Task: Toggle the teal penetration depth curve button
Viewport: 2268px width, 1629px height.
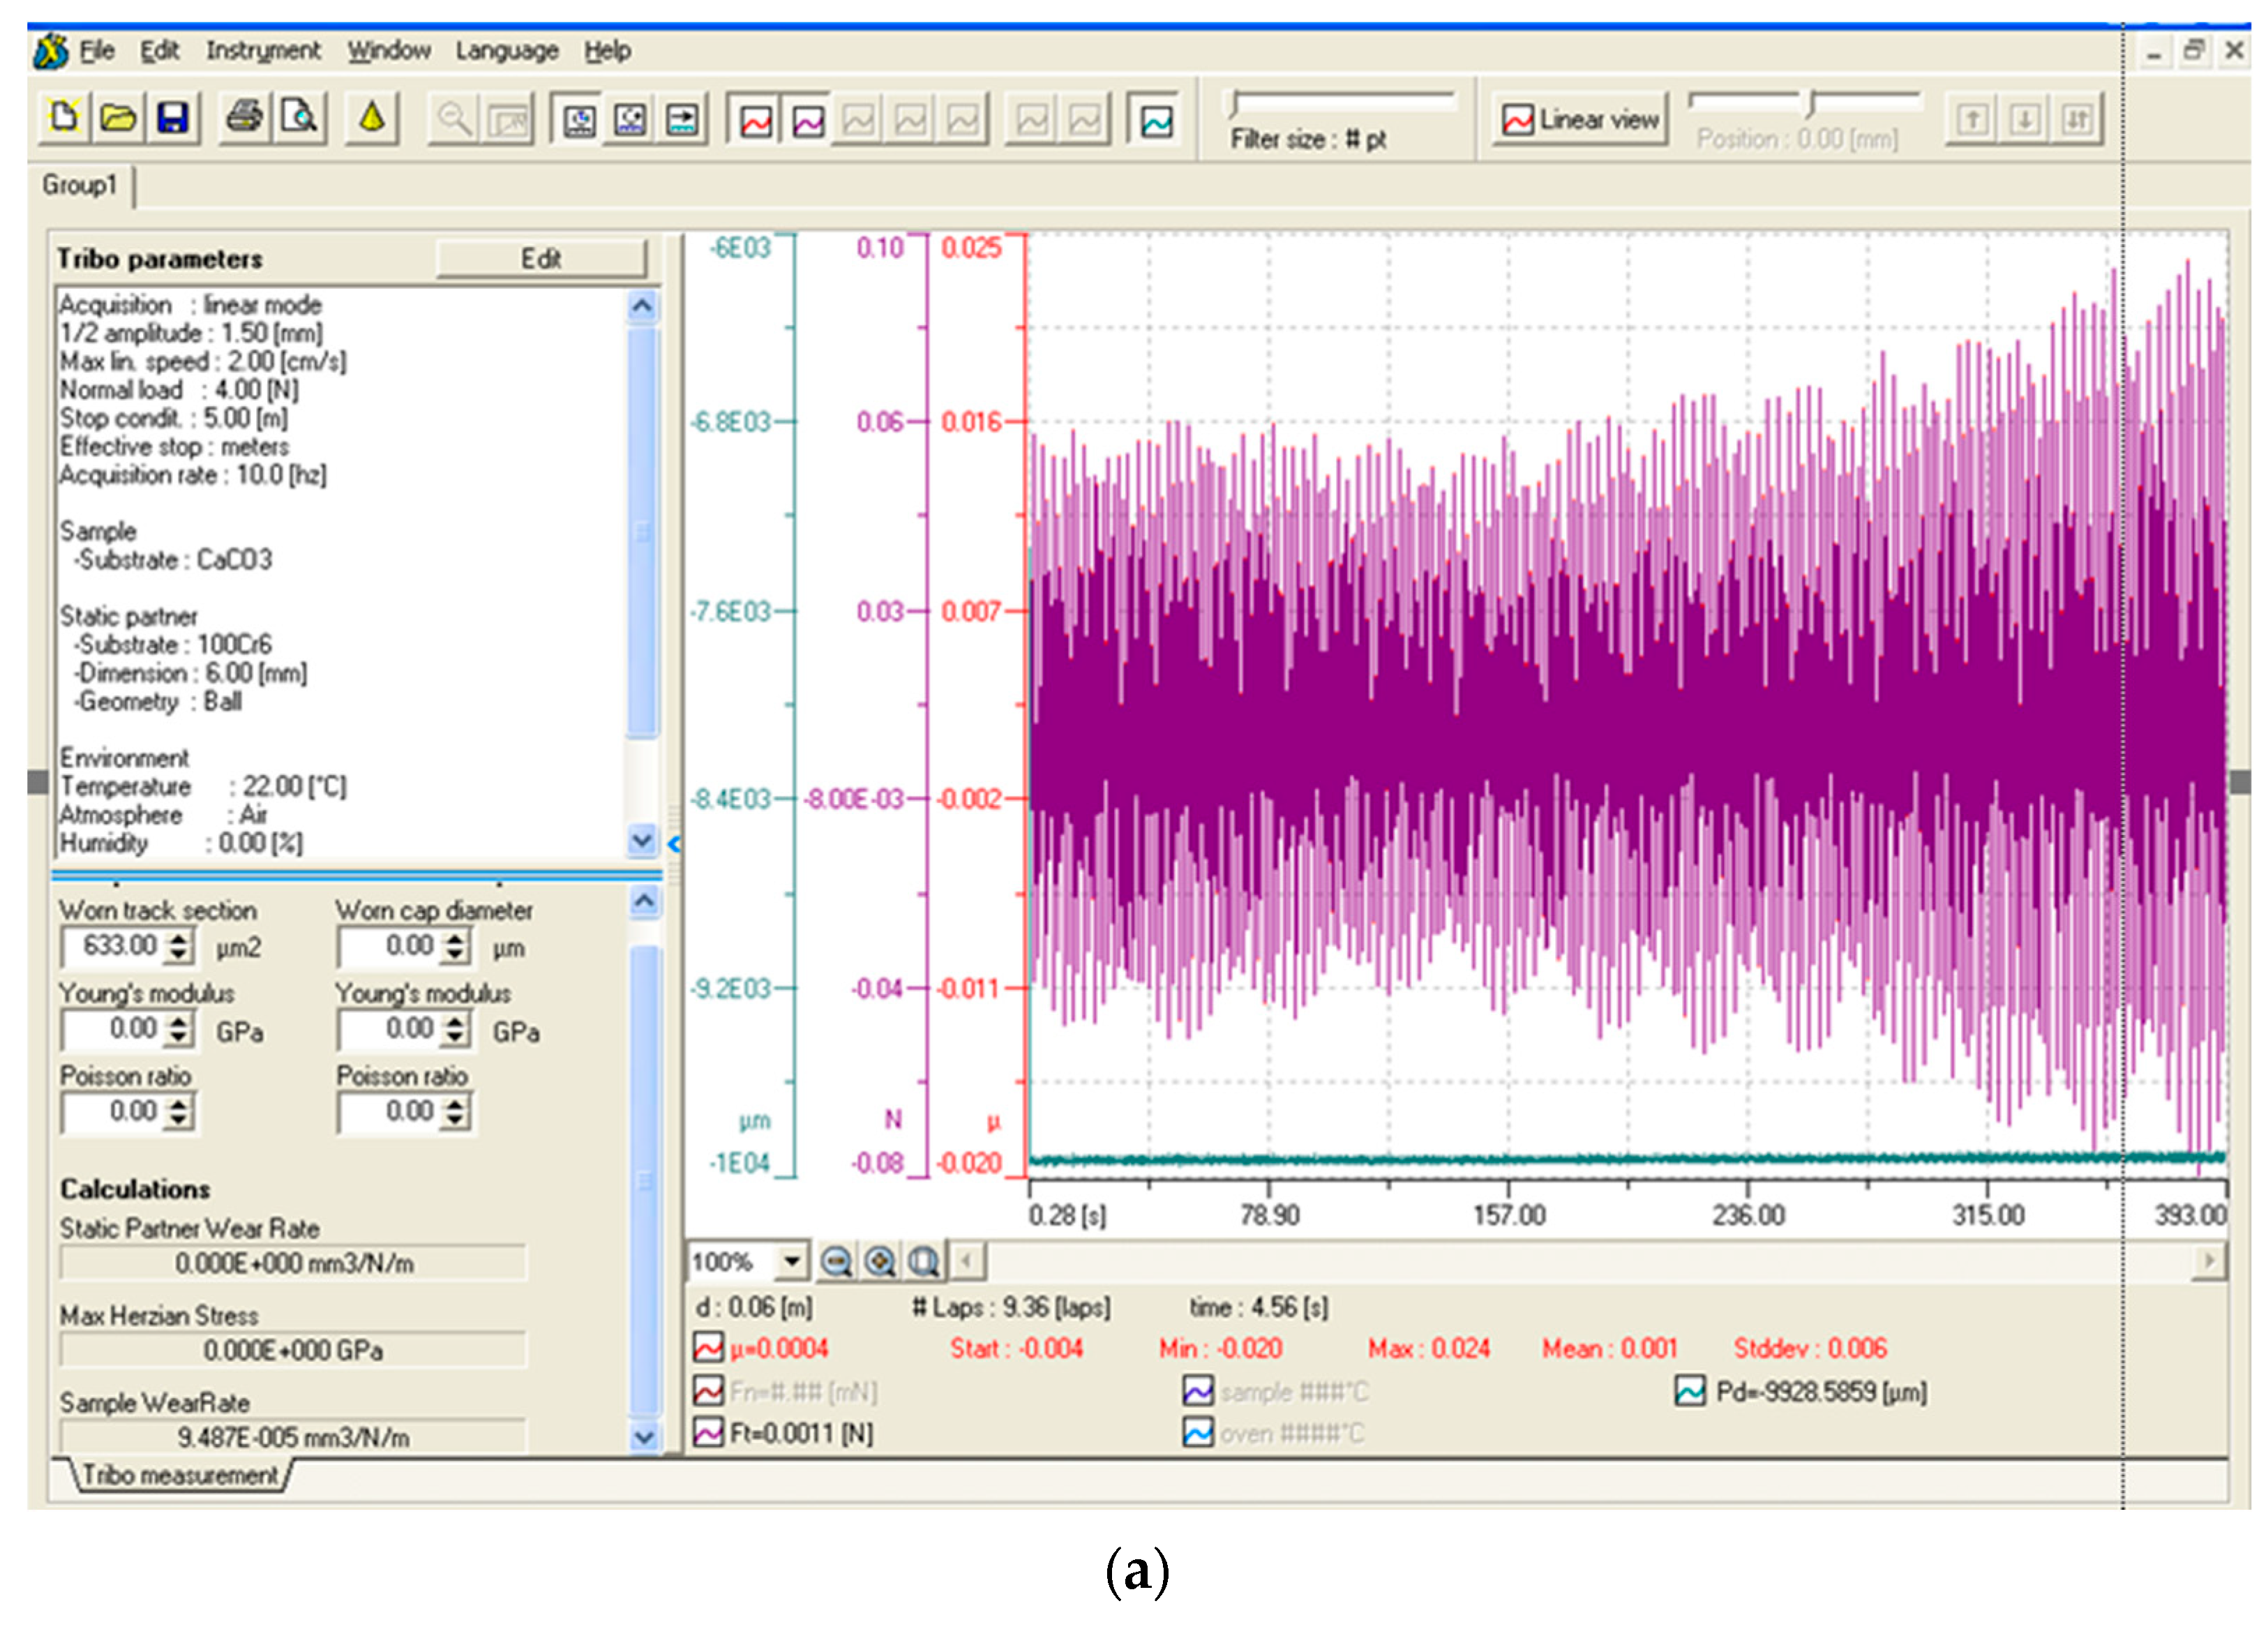Action: point(1156,121)
